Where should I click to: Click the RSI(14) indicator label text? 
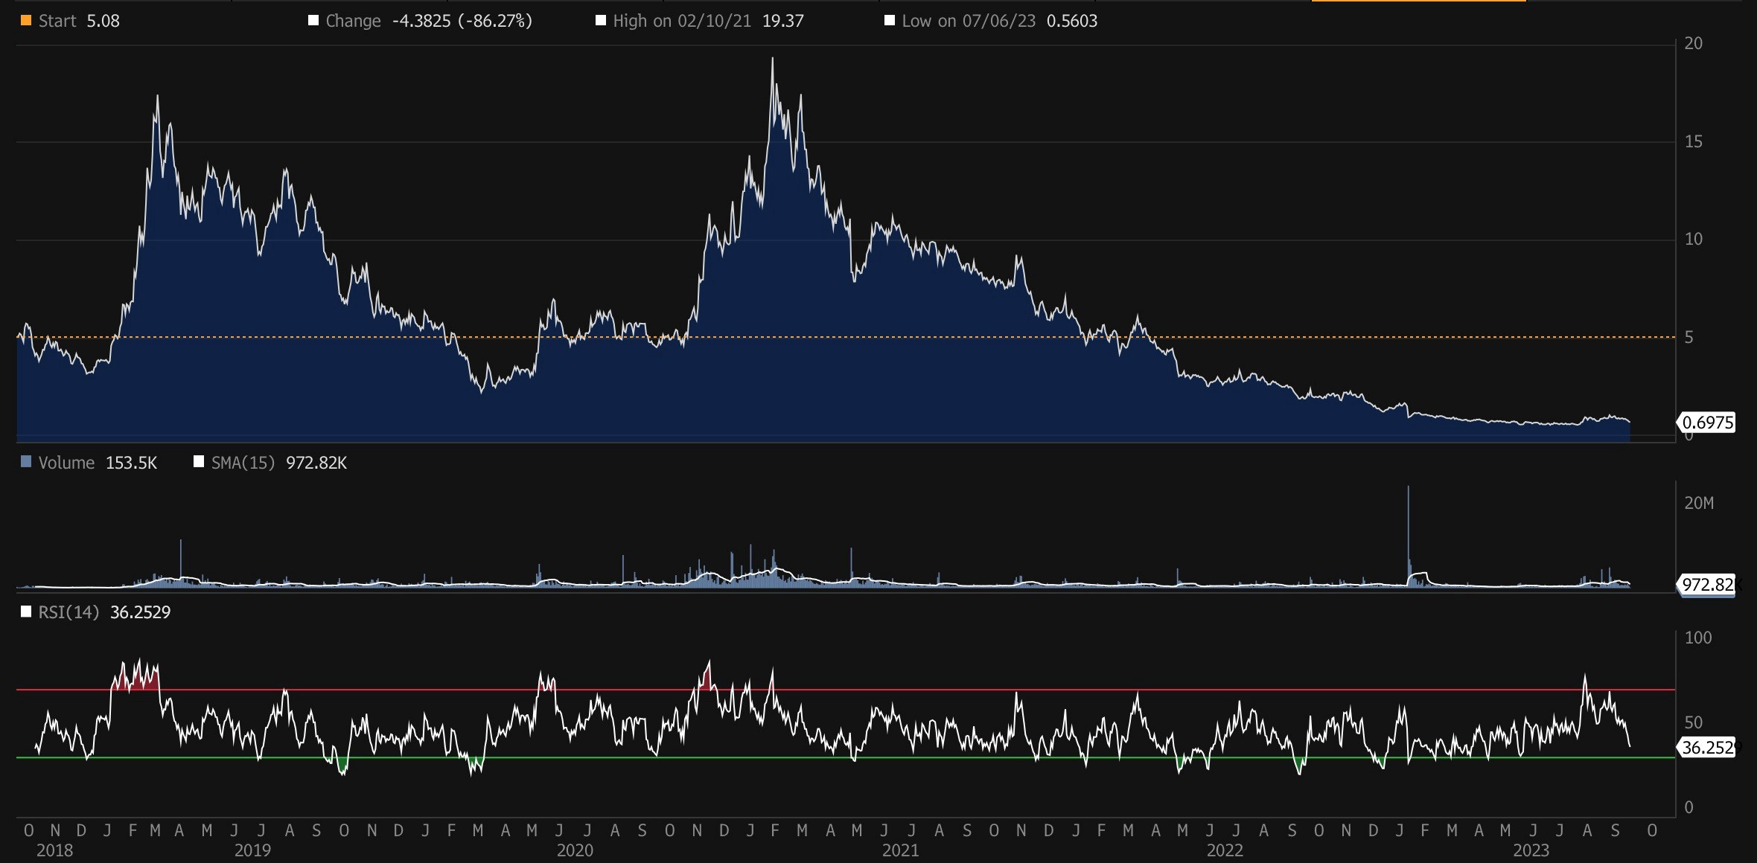68,612
